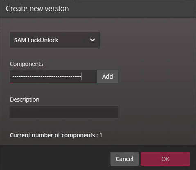Click the dark footer bar left of Cancel

54,159
